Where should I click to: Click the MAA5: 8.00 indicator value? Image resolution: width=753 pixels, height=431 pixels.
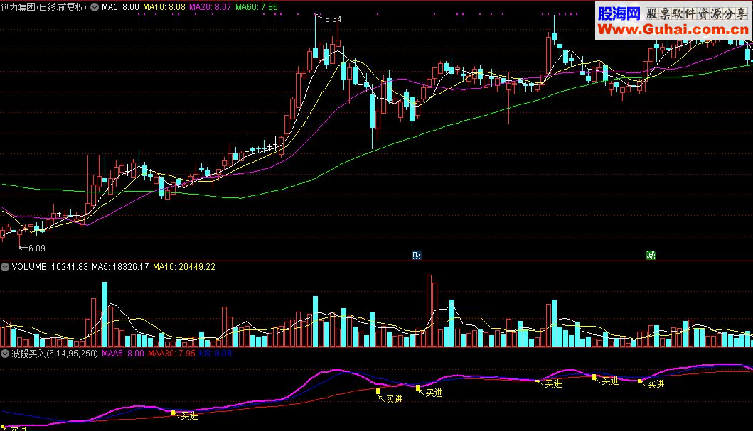pos(123,354)
